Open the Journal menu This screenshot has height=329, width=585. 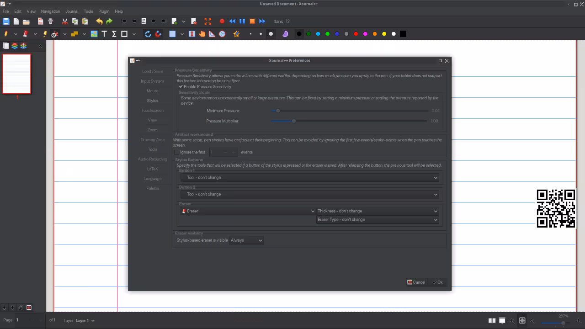point(72,11)
